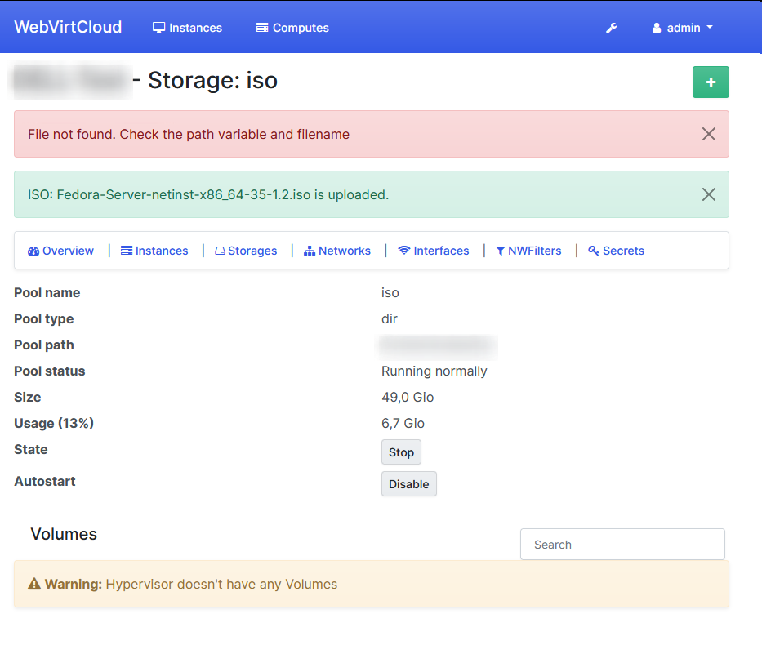Stop the iso storage pool
762x654 pixels.
pyautogui.click(x=401, y=452)
